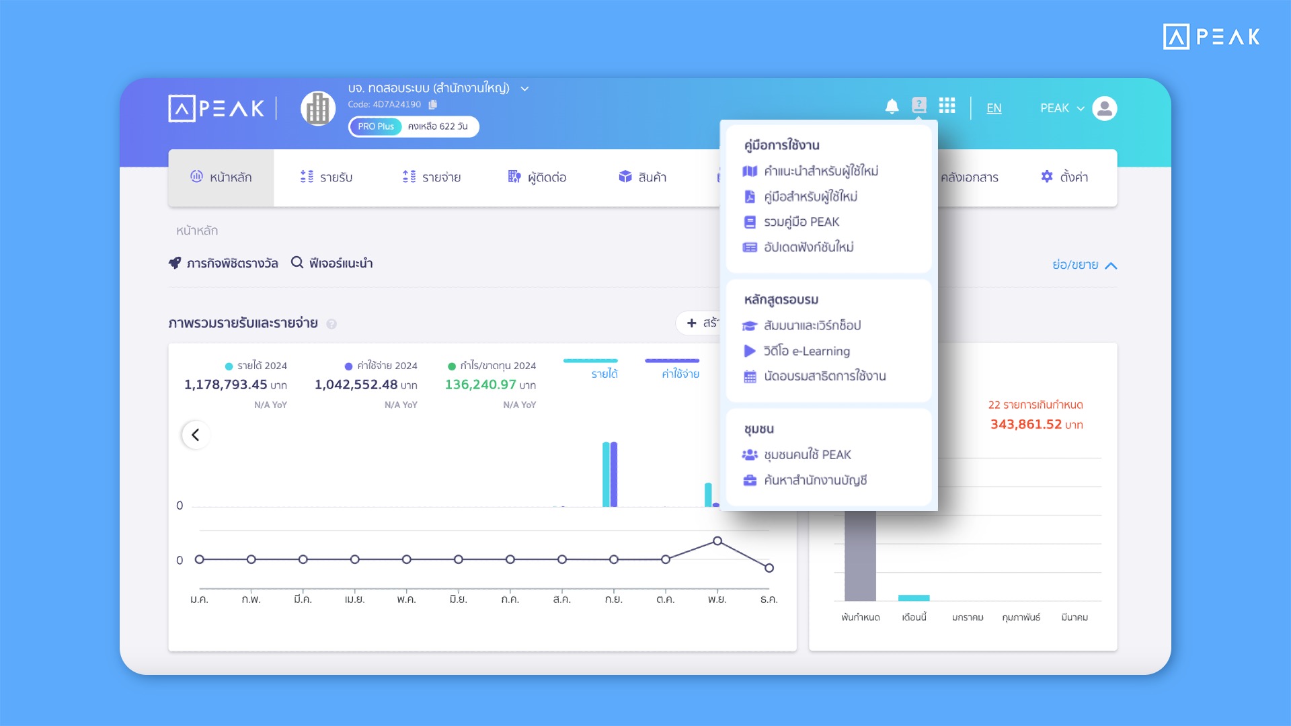
Task: Click the rocket icon for reward missions
Action: point(175,263)
